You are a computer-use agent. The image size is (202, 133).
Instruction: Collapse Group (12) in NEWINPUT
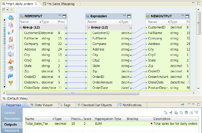click(x=21, y=27)
